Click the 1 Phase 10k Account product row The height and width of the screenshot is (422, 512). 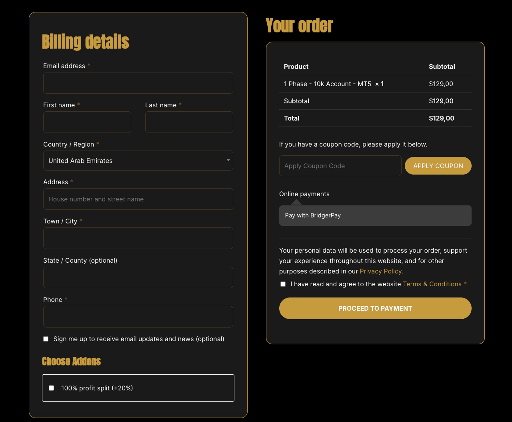tap(375, 84)
